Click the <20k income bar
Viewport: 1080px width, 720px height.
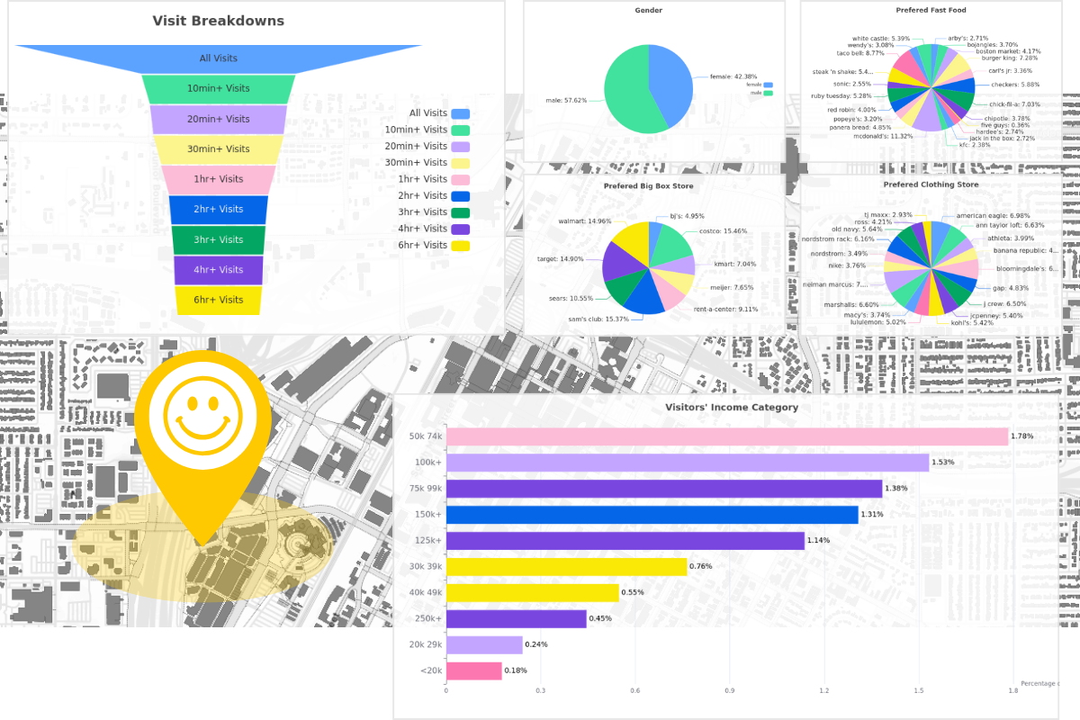click(x=473, y=670)
